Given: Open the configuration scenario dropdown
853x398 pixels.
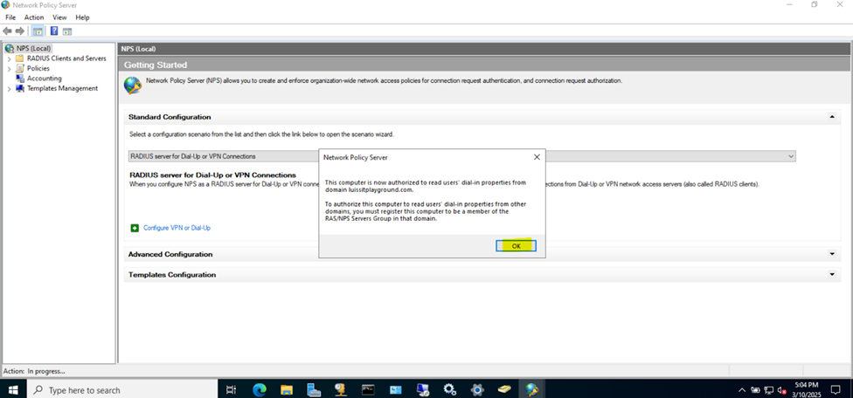Looking at the screenshot, I should [x=790, y=156].
